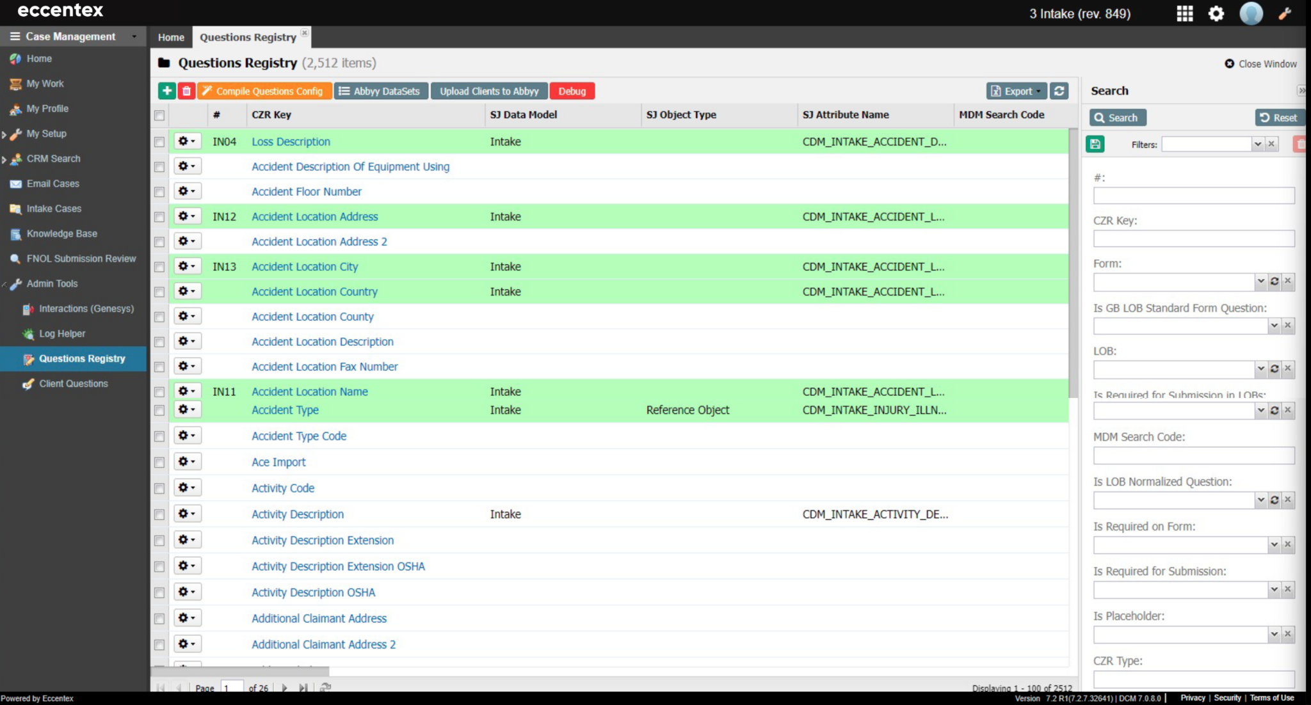Click the refresh grid icon beside Export
This screenshot has height=705, width=1311.
(x=1059, y=91)
